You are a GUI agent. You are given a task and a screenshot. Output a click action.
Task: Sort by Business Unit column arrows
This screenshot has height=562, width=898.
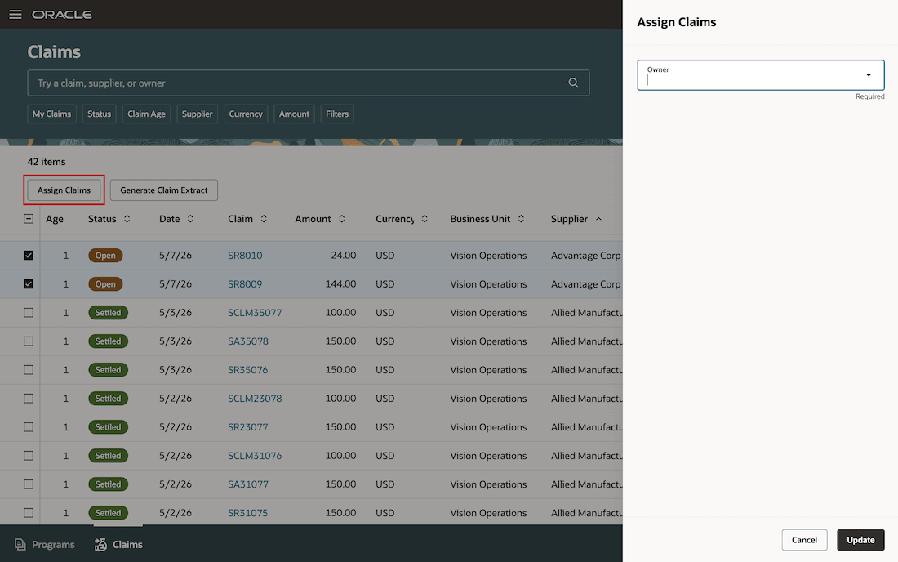click(521, 219)
